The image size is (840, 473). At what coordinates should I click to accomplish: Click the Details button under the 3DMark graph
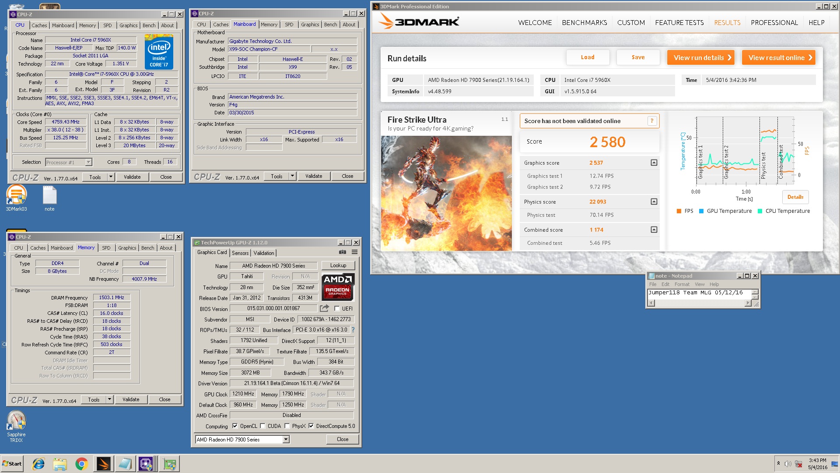[795, 197]
